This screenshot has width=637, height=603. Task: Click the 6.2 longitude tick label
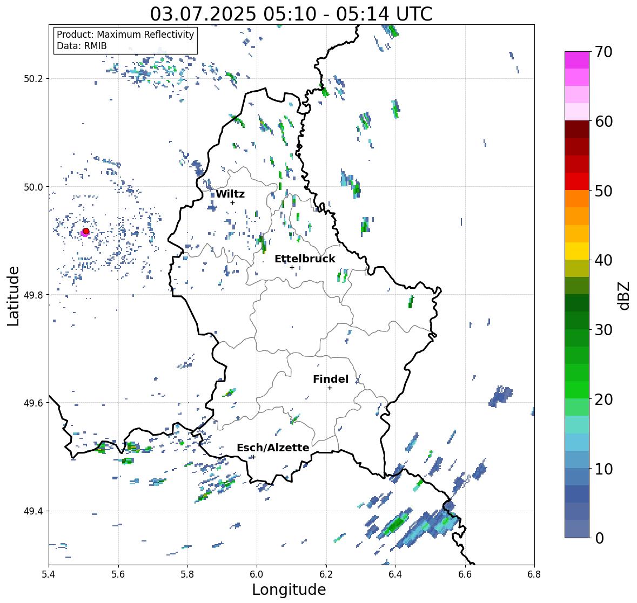coord(326,574)
